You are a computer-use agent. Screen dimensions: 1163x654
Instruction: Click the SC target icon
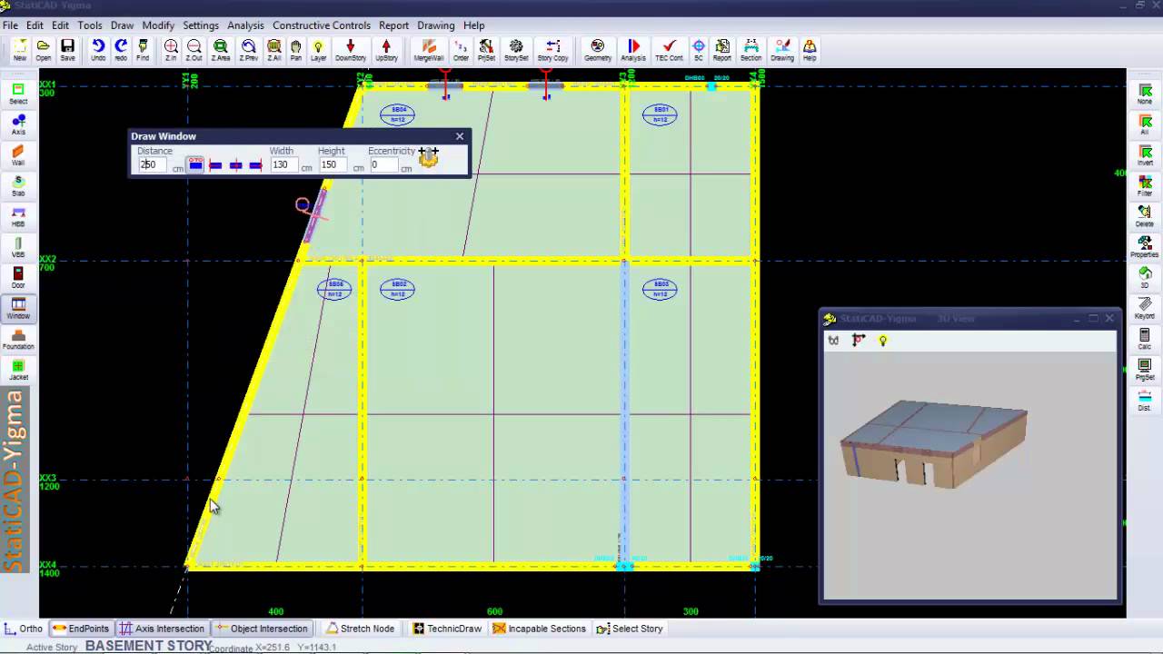pos(699,50)
